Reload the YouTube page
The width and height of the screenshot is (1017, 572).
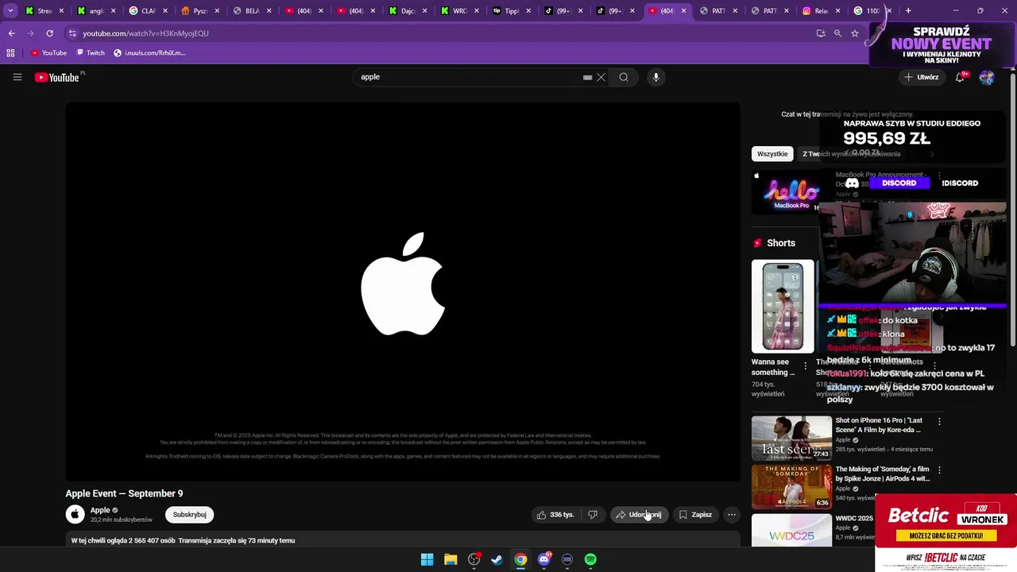[49, 33]
